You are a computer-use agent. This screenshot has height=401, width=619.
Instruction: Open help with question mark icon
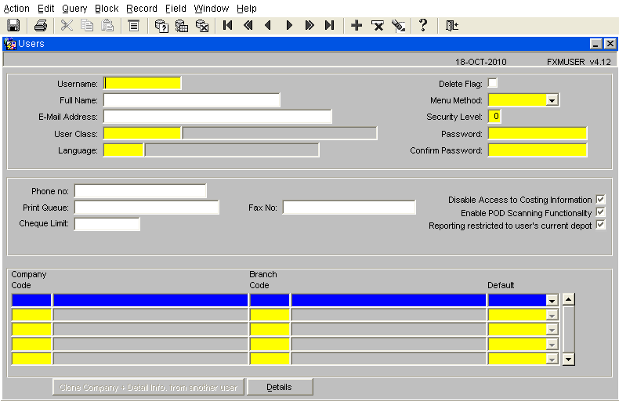[x=423, y=26]
